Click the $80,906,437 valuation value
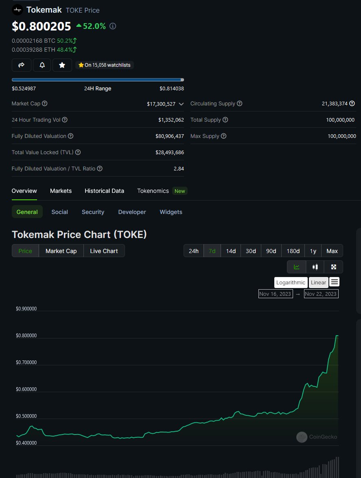 pyautogui.click(x=170, y=136)
